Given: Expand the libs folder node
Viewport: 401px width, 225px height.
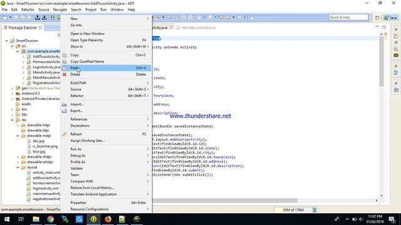Looking at the screenshot, I should pyautogui.click(x=13, y=114).
